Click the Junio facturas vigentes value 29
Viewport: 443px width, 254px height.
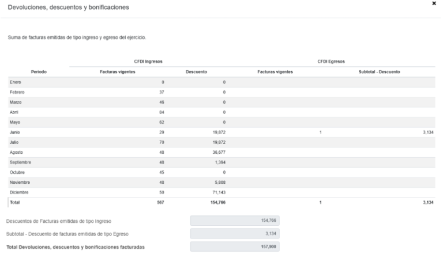(162, 132)
